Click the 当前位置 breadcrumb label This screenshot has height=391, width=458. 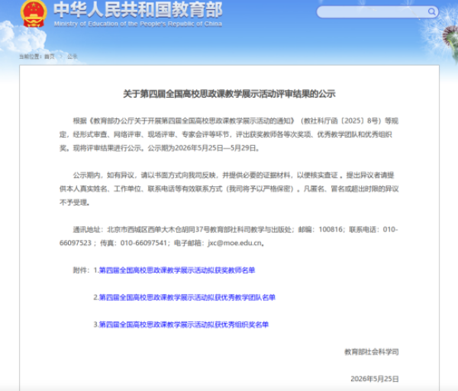(30, 57)
